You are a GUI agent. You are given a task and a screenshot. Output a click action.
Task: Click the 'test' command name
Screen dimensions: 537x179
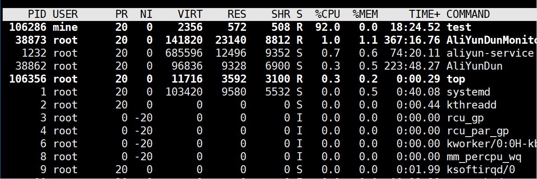pos(460,27)
